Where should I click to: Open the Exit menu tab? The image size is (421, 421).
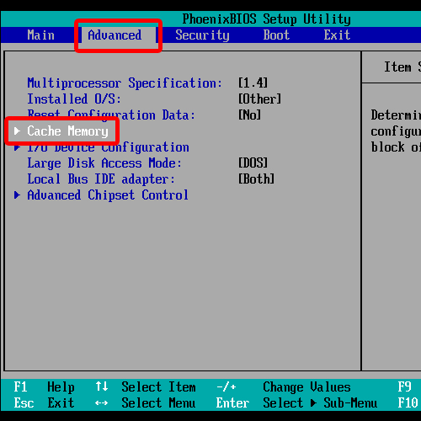point(337,35)
